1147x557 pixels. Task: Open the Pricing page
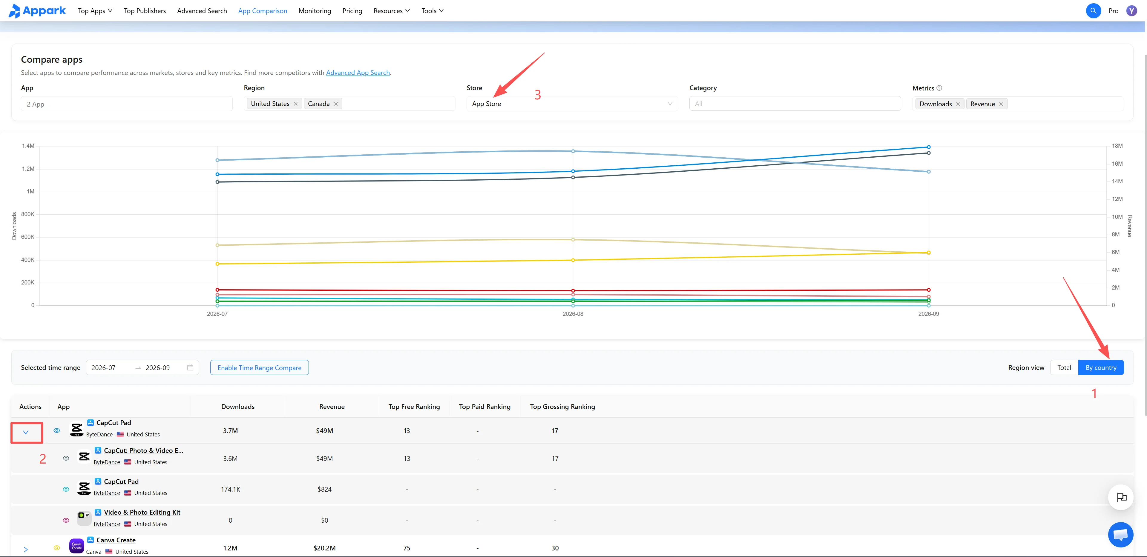point(352,11)
